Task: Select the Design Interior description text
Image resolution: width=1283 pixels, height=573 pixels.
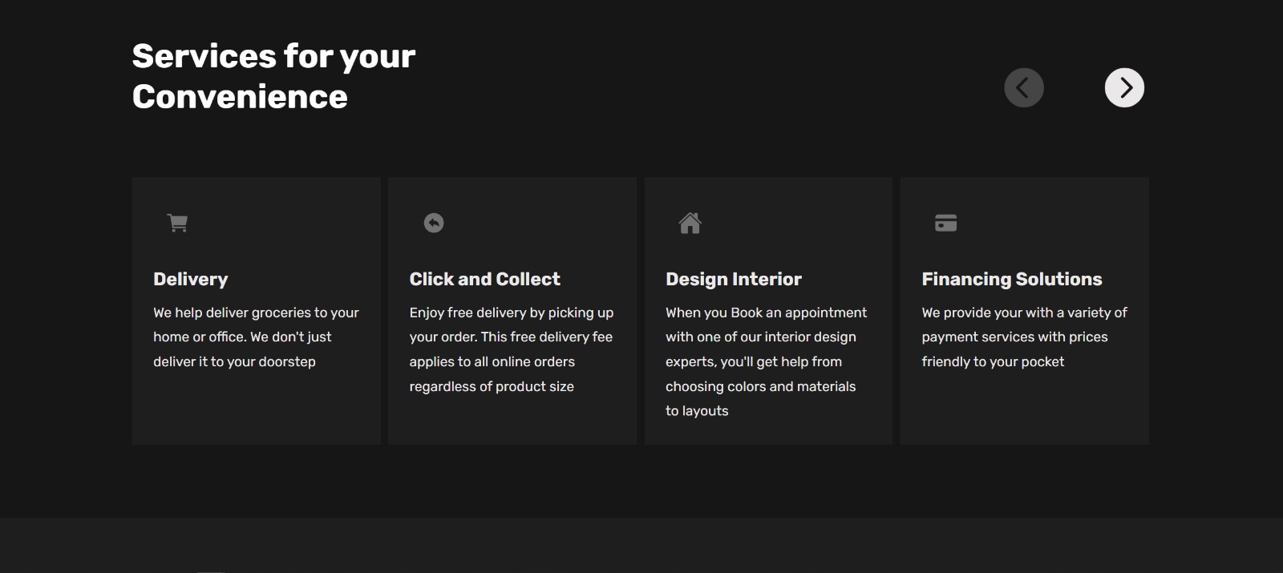Action: pos(766,361)
